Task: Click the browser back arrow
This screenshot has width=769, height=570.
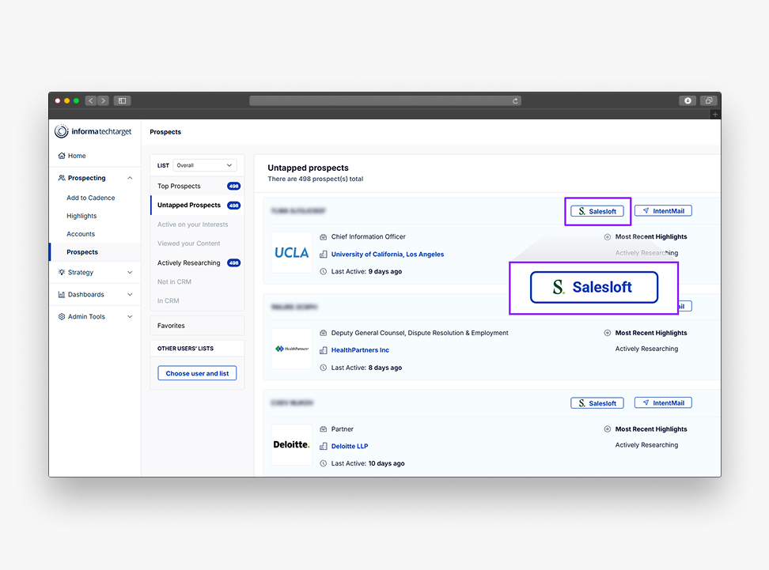Action: 91,100
